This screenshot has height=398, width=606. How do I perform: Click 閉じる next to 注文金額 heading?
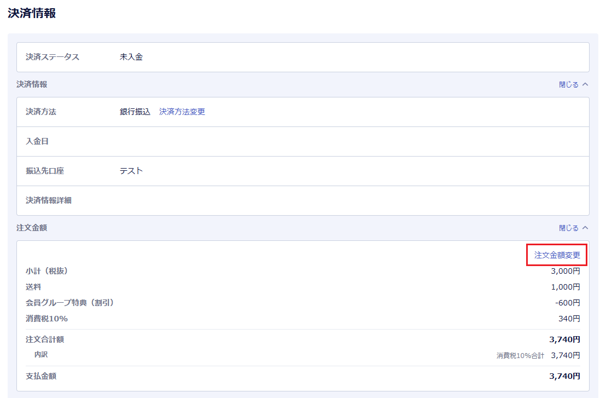568,228
